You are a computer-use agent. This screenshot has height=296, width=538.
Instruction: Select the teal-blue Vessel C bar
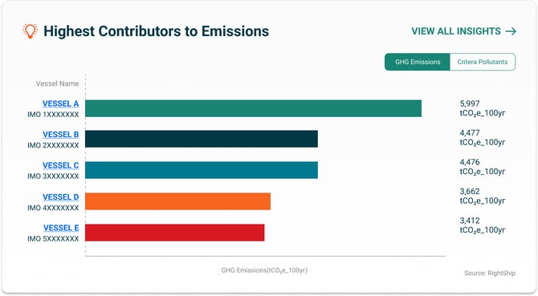(x=202, y=170)
